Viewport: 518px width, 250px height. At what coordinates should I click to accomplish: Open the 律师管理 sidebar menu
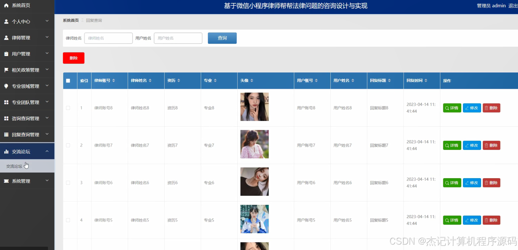coord(27,38)
